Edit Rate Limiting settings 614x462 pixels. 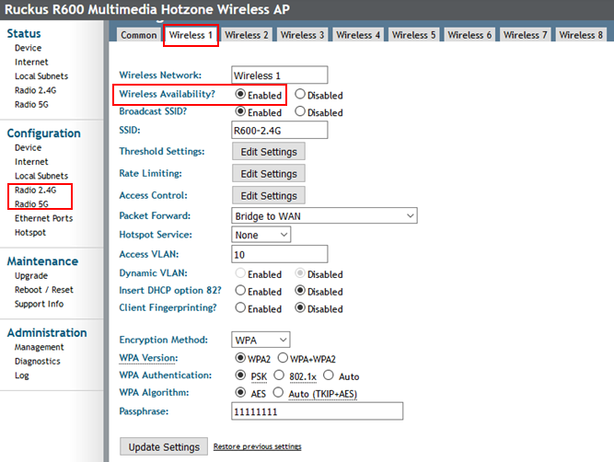click(x=269, y=173)
